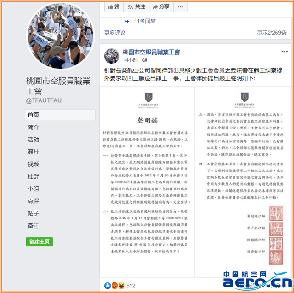Open the post options three-dot menu
This screenshot has width=294, height=293.
(284, 52)
